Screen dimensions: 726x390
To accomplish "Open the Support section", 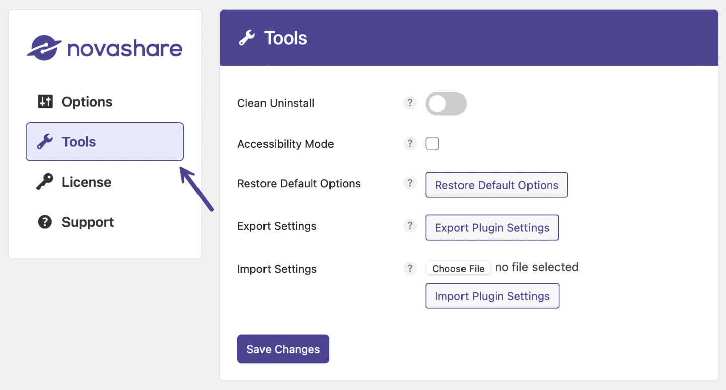I will click(88, 222).
